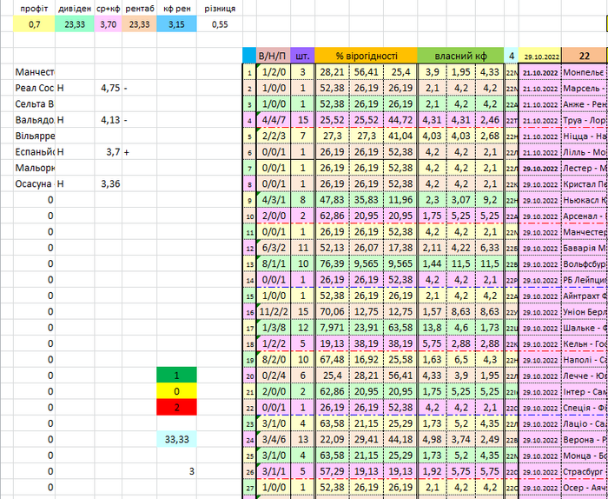Click the 76,39 cell in row 13
Image resolution: width=608 pixels, height=499 pixels.
coord(333,263)
